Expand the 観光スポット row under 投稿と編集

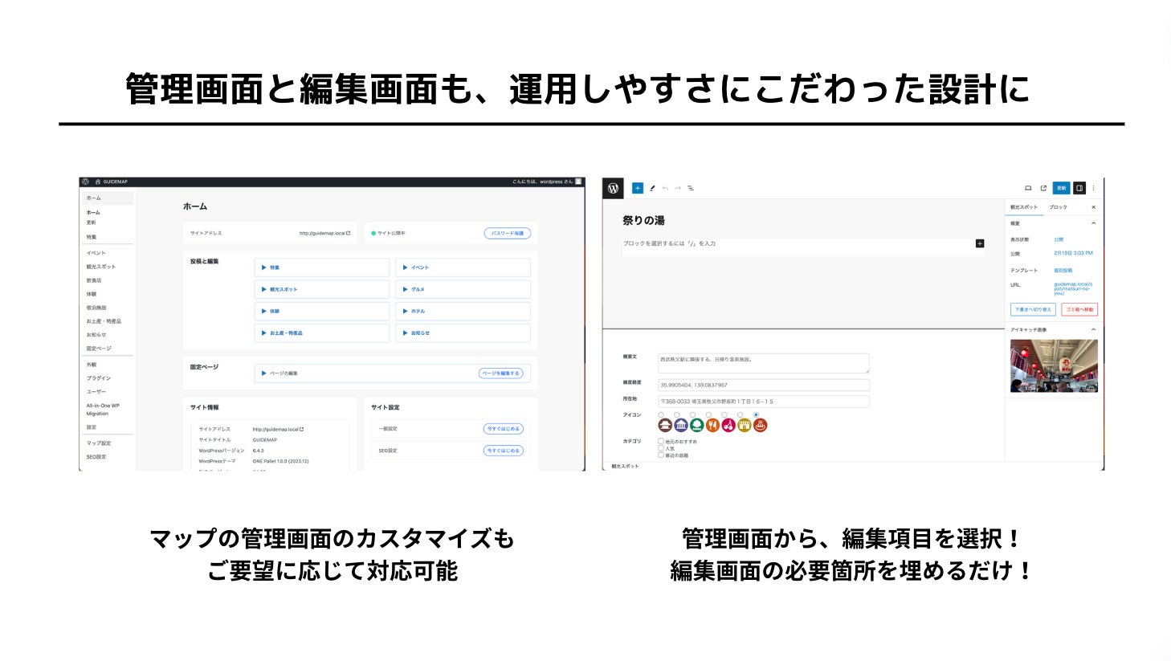coord(322,289)
